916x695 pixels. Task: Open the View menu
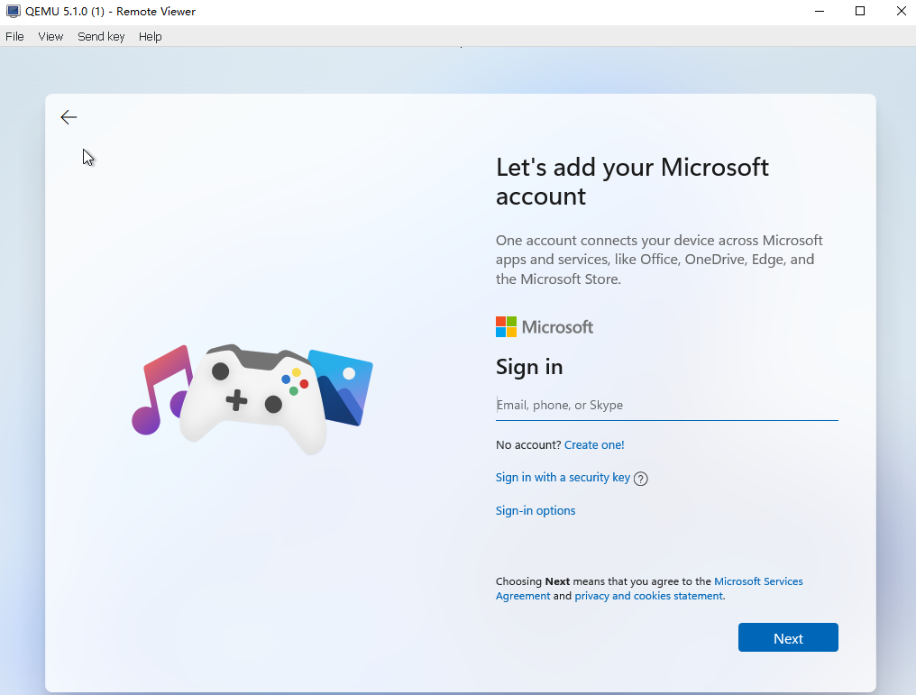tap(50, 37)
